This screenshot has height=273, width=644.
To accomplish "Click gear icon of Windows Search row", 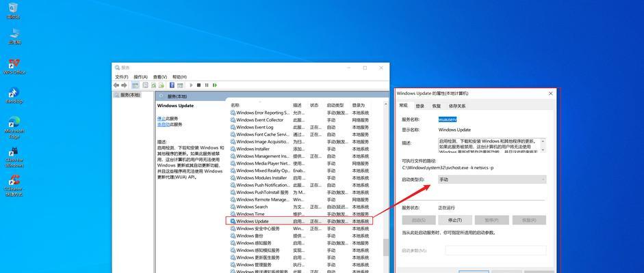I will click(233, 207).
